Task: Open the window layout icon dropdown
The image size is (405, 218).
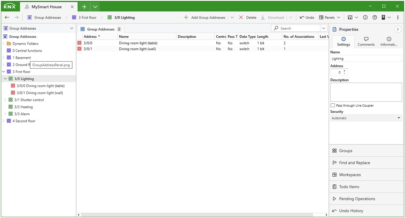Action: (353, 17)
